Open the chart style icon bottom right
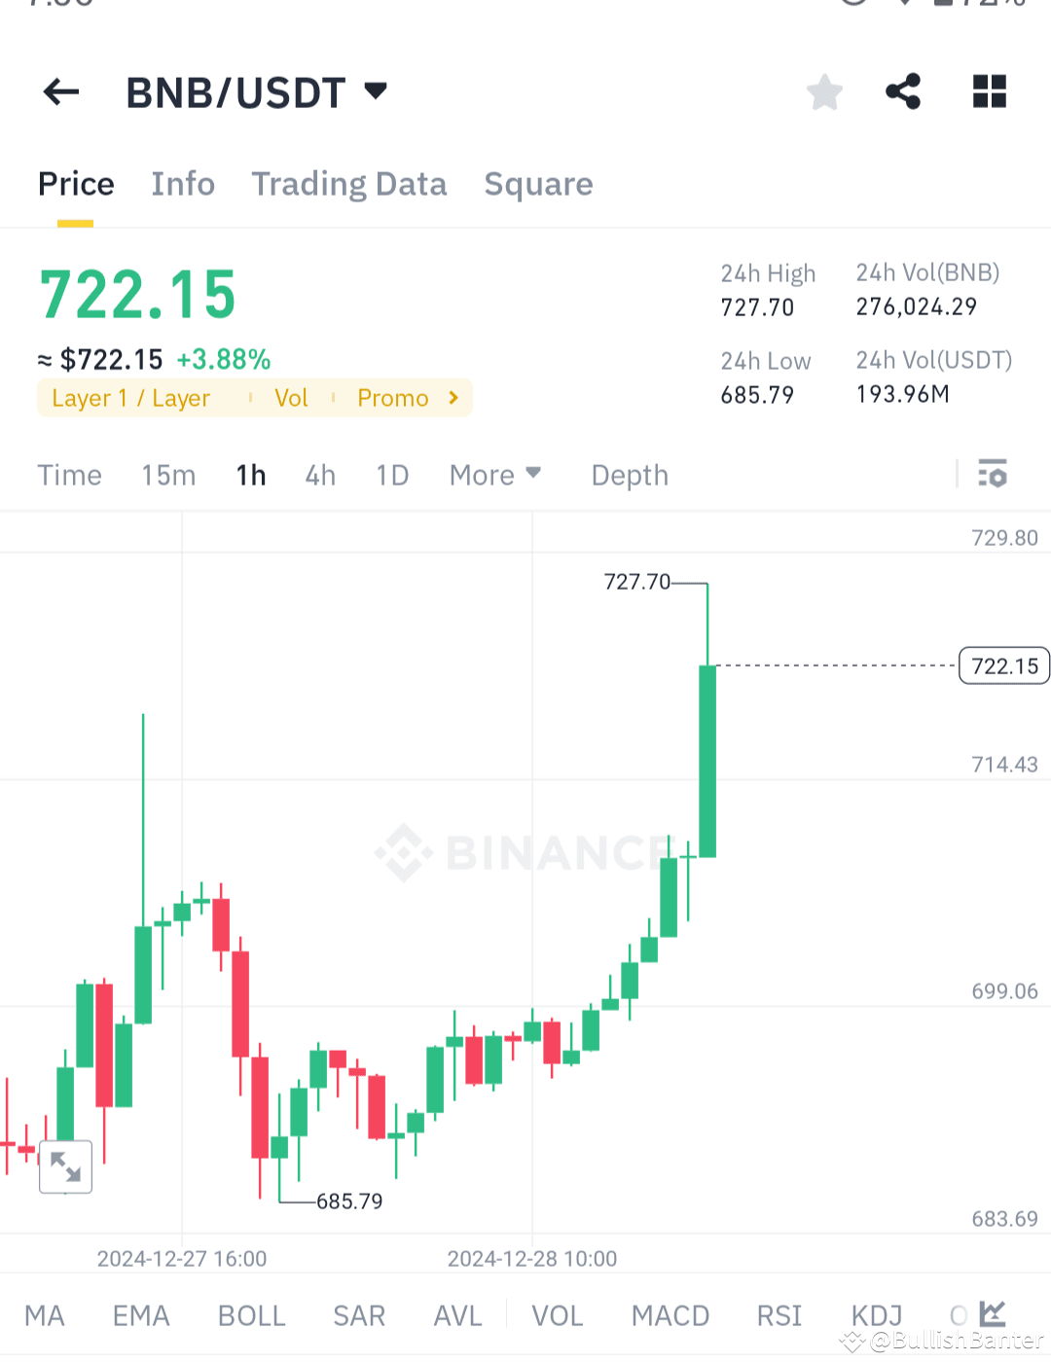 click(993, 1313)
